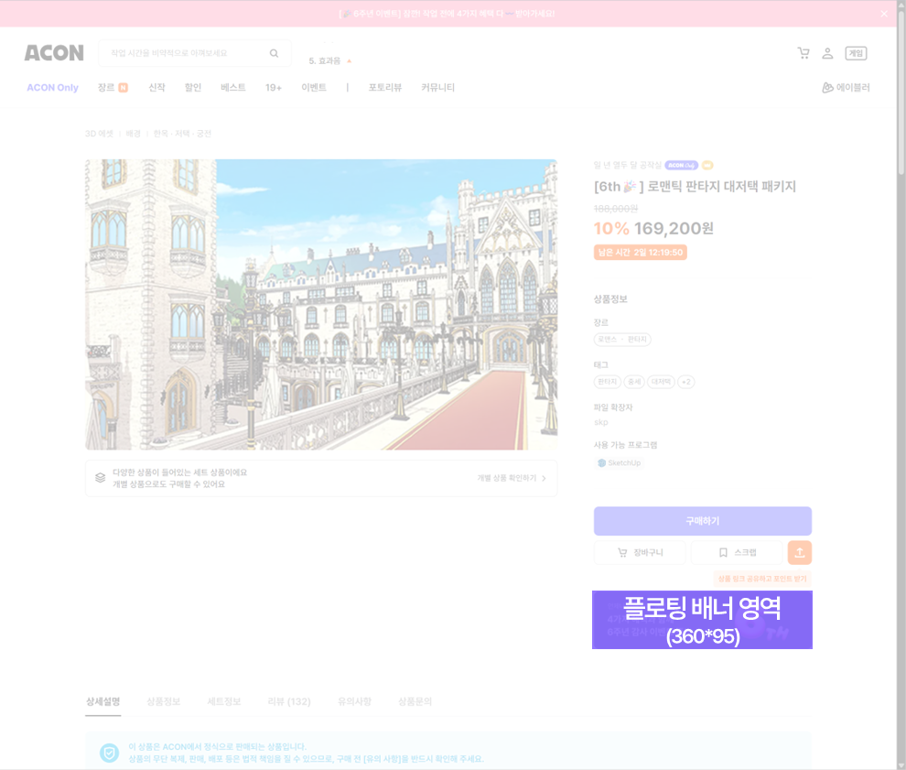Click the castle product preview image

tap(321, 305)
